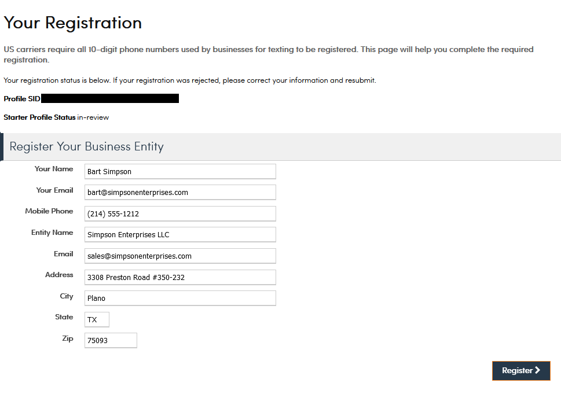Click the State field showing TX
The image size is (561, 394).
97,319
